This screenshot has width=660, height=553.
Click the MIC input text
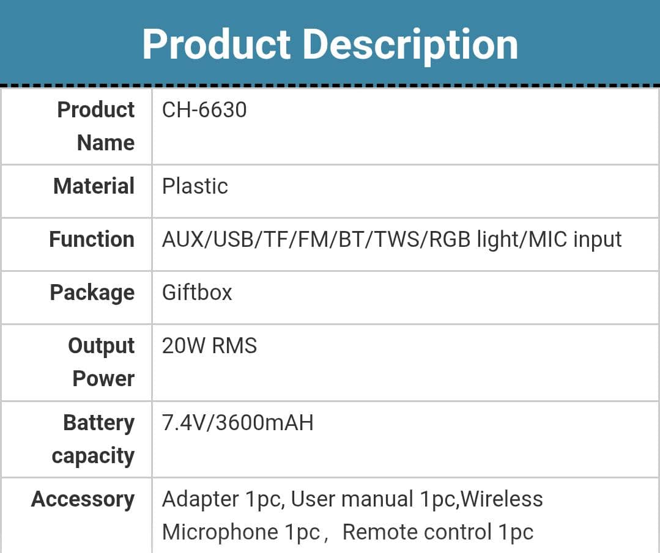click(575, 240)
